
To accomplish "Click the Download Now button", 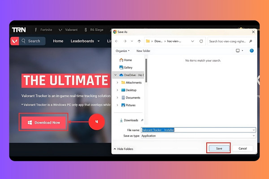I will coord(43,123).
